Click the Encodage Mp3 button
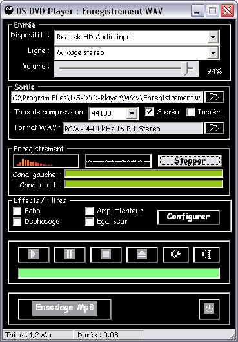The width and height of the screenshot is (238, 342). click(x=64, y=308)
